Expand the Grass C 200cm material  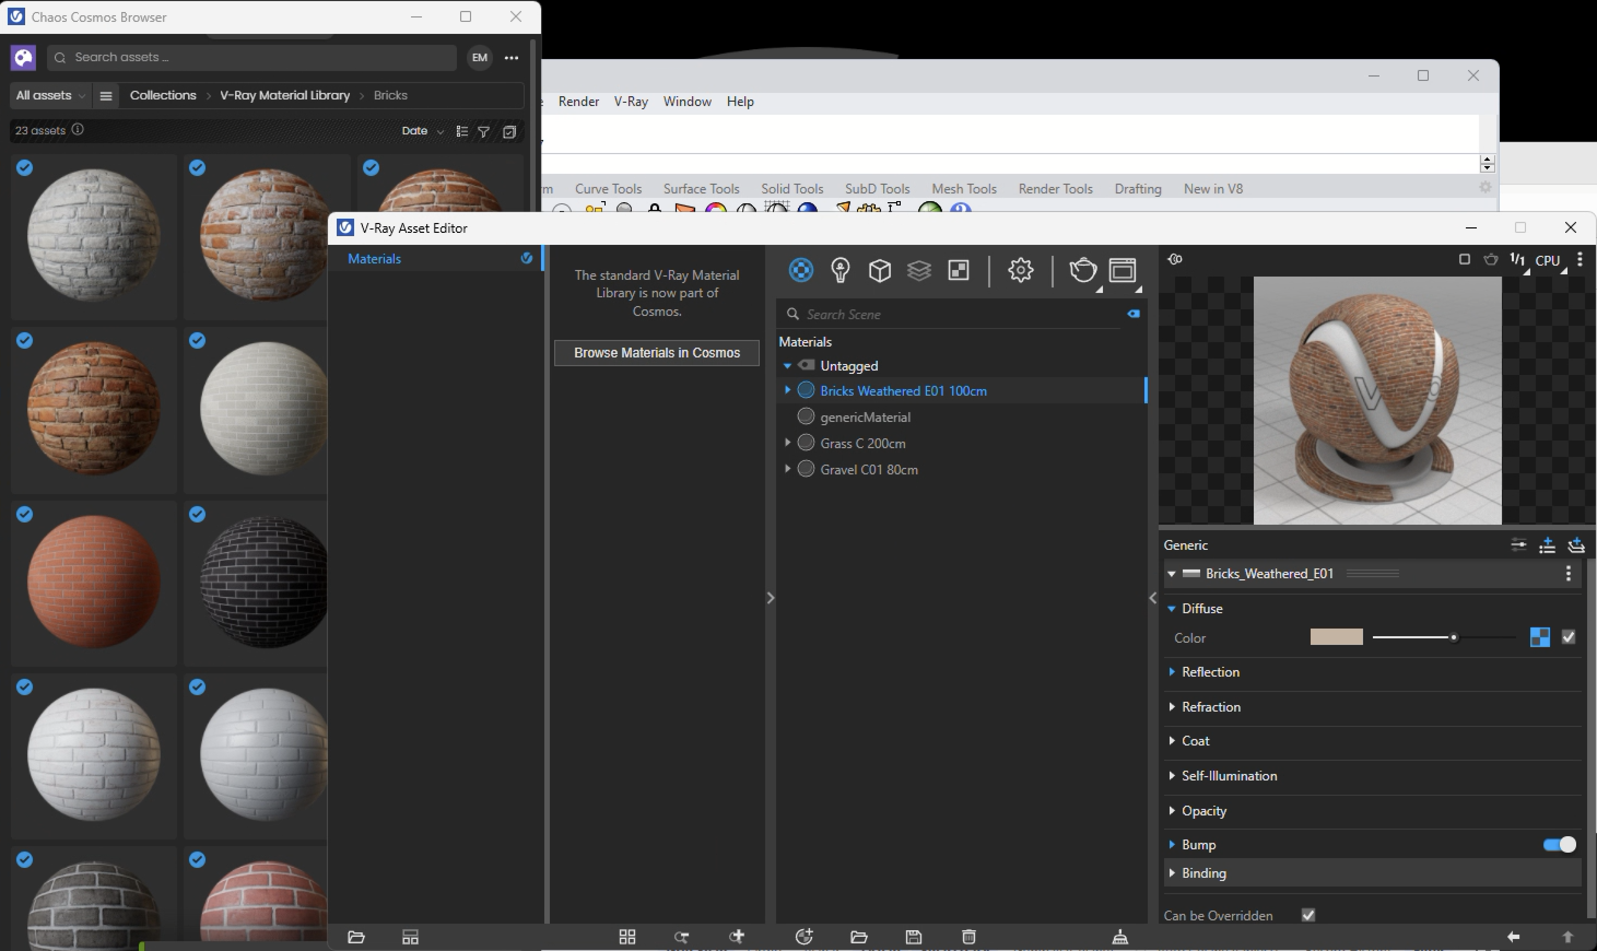(x=787, y=442)
